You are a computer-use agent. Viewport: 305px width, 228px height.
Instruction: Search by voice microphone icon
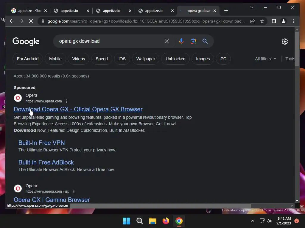coord(181,41)
